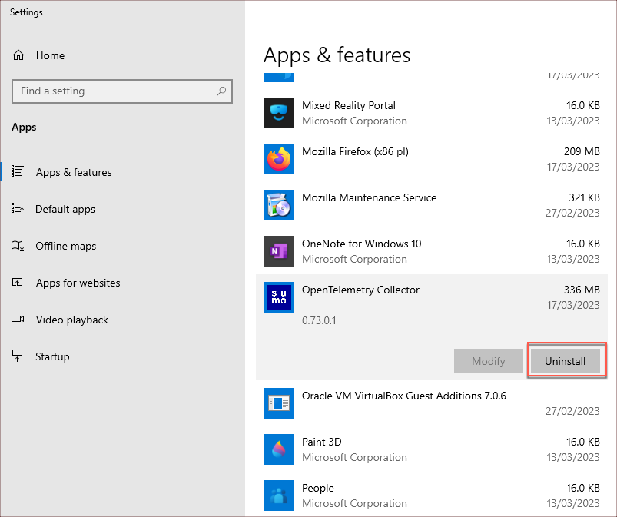Click inside the Find a setting search box
Viewport: 617px width, 517px height.
click(121, 91)
